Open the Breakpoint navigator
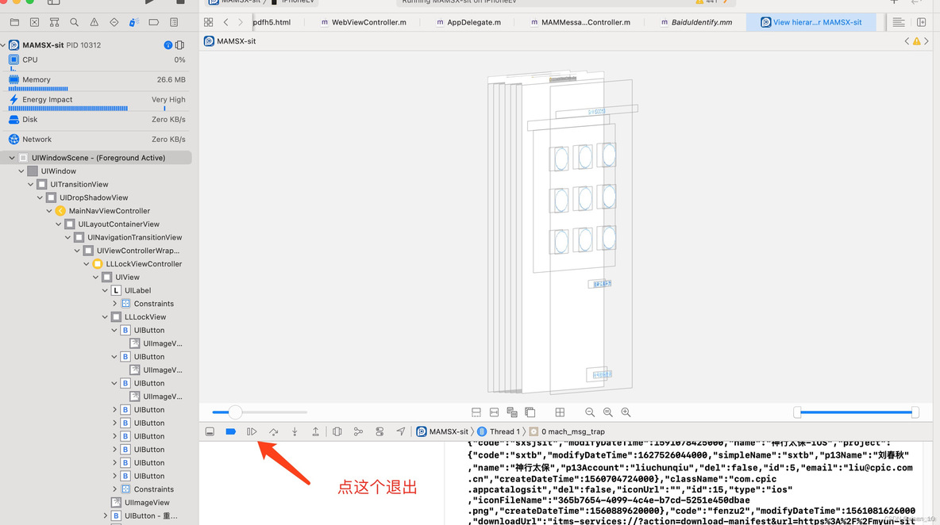Screen dimensions: 940x525 coord(153,22)
